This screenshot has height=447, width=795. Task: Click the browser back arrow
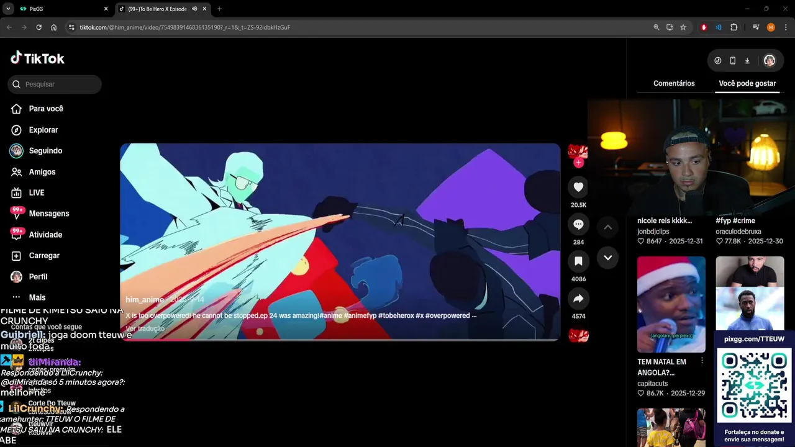click(9, 27)
